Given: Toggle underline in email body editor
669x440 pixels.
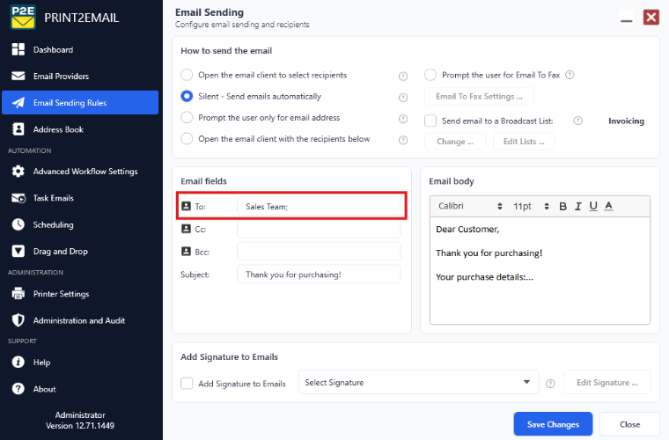Looking at the screenshot, I should tap(593, 206).
